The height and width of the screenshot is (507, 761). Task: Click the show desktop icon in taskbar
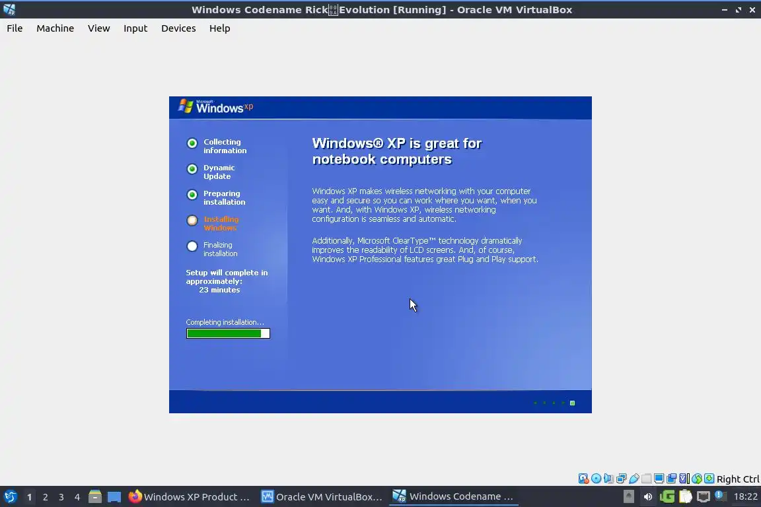point(114,497)
